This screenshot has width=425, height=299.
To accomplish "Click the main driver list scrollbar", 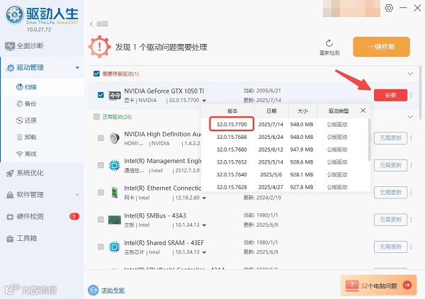I will coord(420,92).
